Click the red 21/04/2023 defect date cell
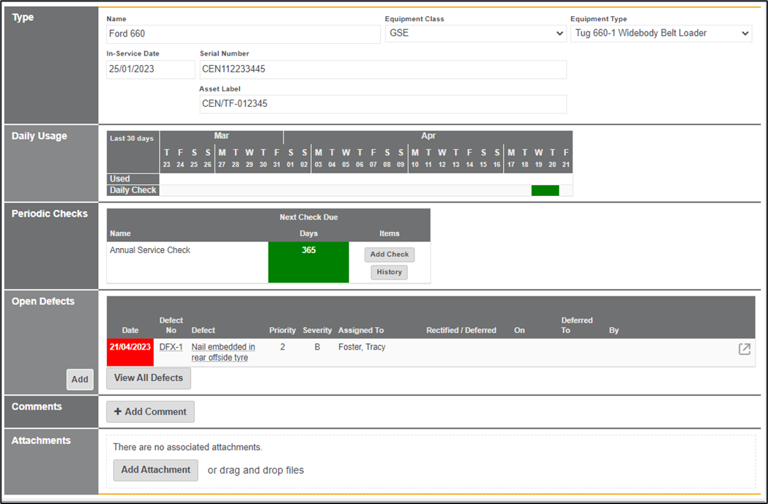This screenshot has width=768, height=504. [x=130, y=347]
